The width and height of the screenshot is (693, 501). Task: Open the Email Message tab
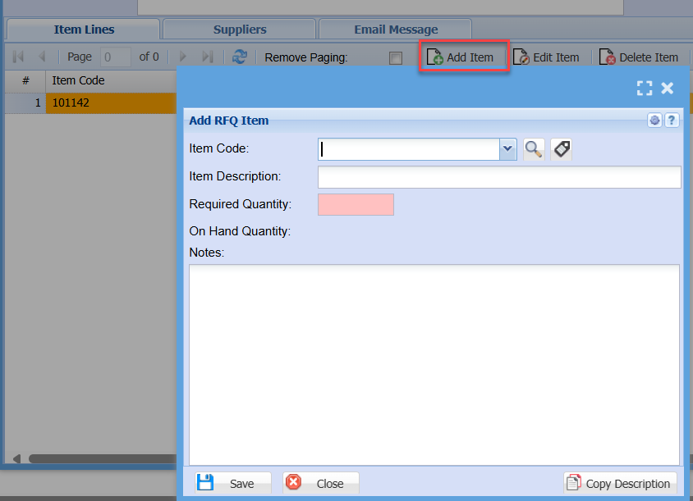[x=396, y=30]
